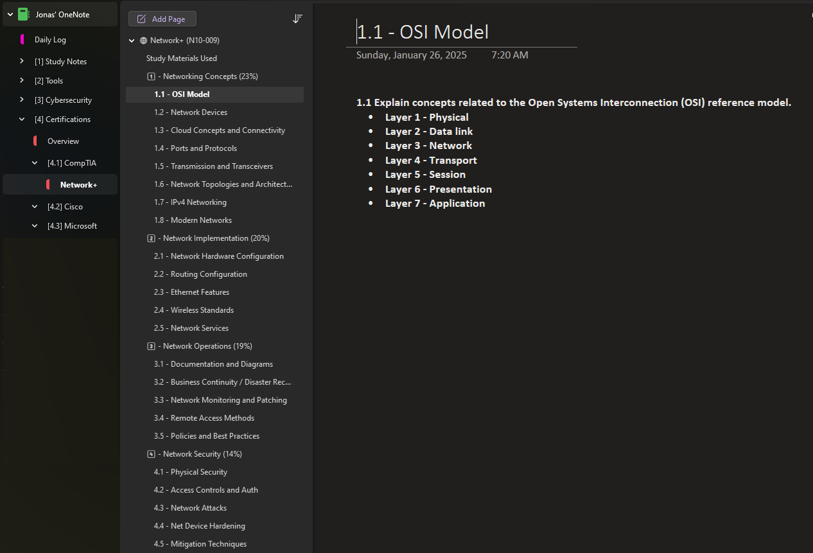
Task: Collapse the Network+ (N10-009) page subpages
Action: pos(132,40)
